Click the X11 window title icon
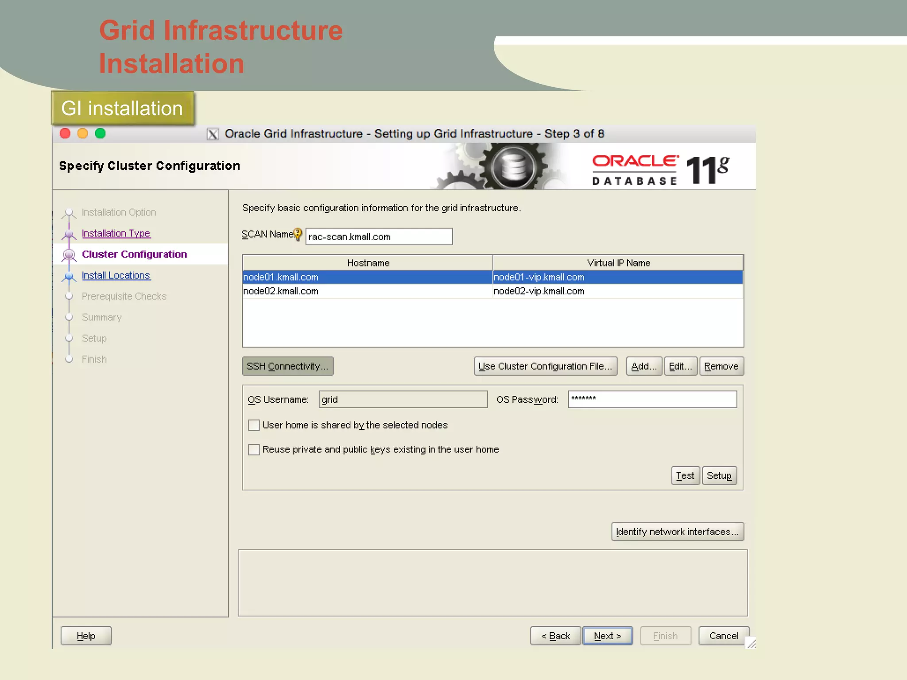The image size is (907, 680). tap(213, 134)
